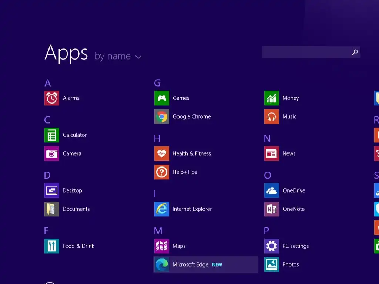Select the letter I group header

click(x=155, y=194)
